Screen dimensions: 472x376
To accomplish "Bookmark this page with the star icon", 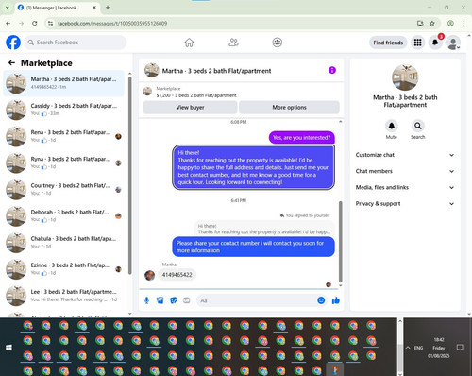I will click(432, 23).
